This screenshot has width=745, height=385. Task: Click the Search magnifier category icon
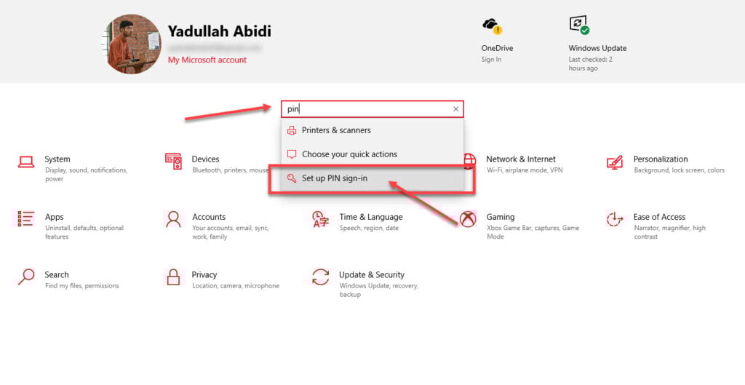tap(26, 277)
